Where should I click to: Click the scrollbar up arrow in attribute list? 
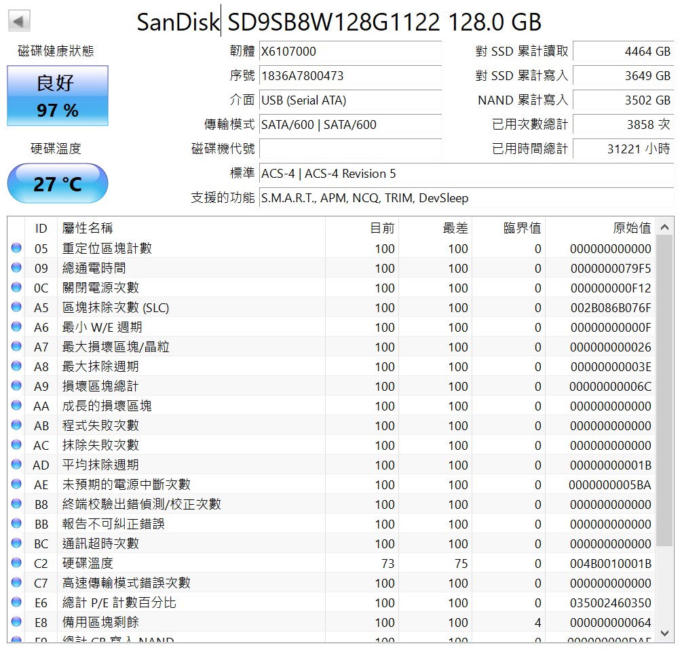click(x=664, y=227)
